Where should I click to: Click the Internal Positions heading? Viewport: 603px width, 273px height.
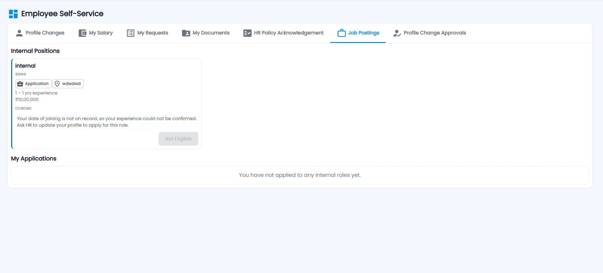(35, 51)
